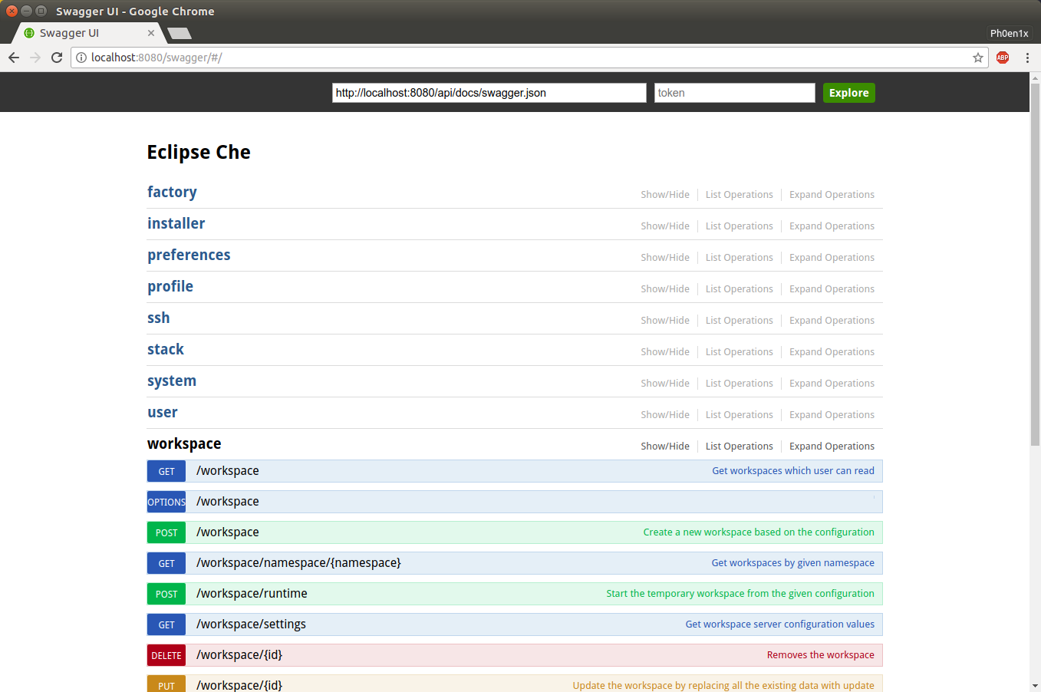Click the swagger.json URL input field
Viewport: 1041px width, 692px height.
pyautogui.click(x=489, y=93)
